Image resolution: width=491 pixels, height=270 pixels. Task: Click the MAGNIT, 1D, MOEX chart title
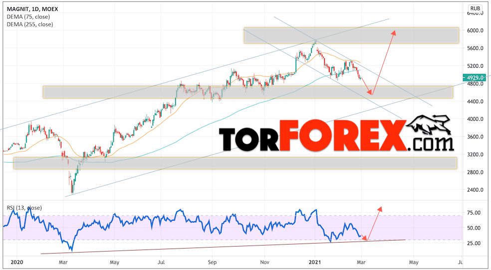(32, 9)
